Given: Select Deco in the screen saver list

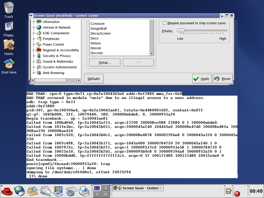Looking at the screenshot, I should [x=94, y=38].
